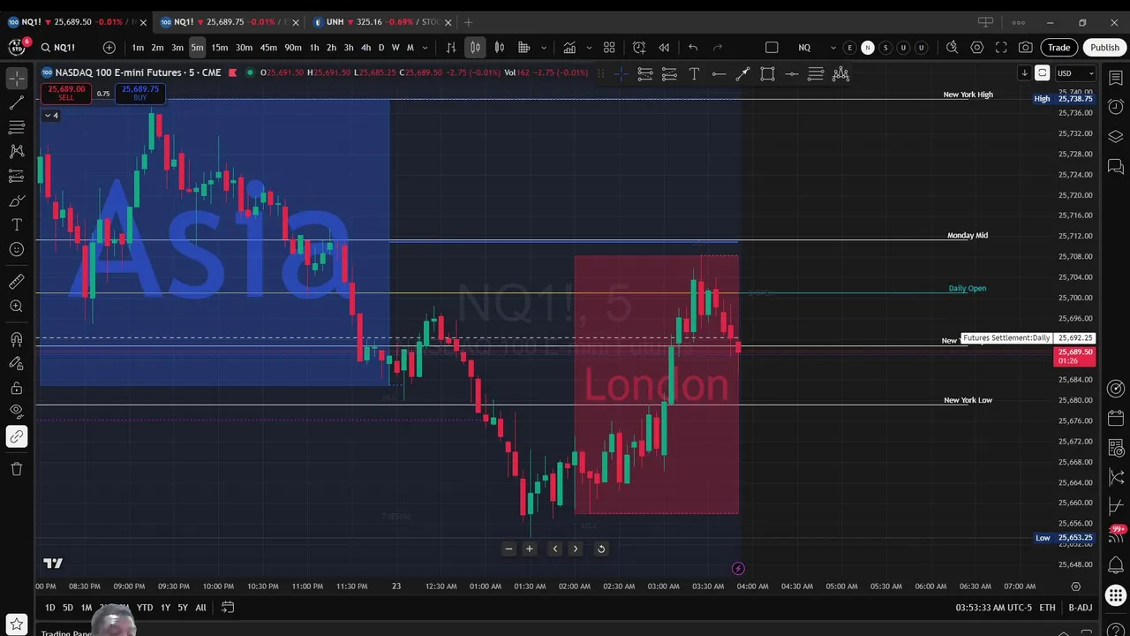Toggle the E sync circle button

pos(850,48)
